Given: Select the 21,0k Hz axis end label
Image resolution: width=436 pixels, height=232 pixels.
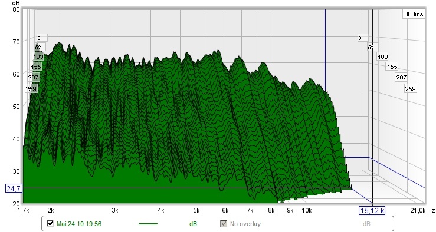Looking at the screenshot, I should coord(422,211).
